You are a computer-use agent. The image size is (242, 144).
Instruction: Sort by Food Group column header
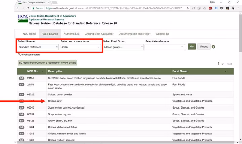(x=202, y=71)
